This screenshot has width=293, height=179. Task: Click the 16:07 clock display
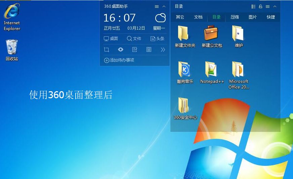[119, 18]
